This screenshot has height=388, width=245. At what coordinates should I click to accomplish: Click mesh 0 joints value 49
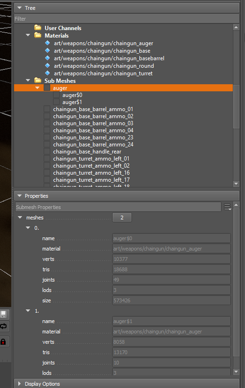(171, 280)
